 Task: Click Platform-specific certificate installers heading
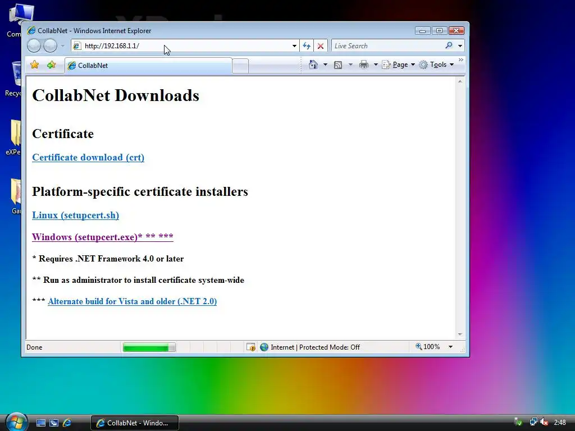140,191
